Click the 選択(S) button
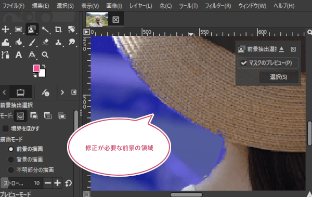Screen dimensions: 312x197 pos(279,77)
